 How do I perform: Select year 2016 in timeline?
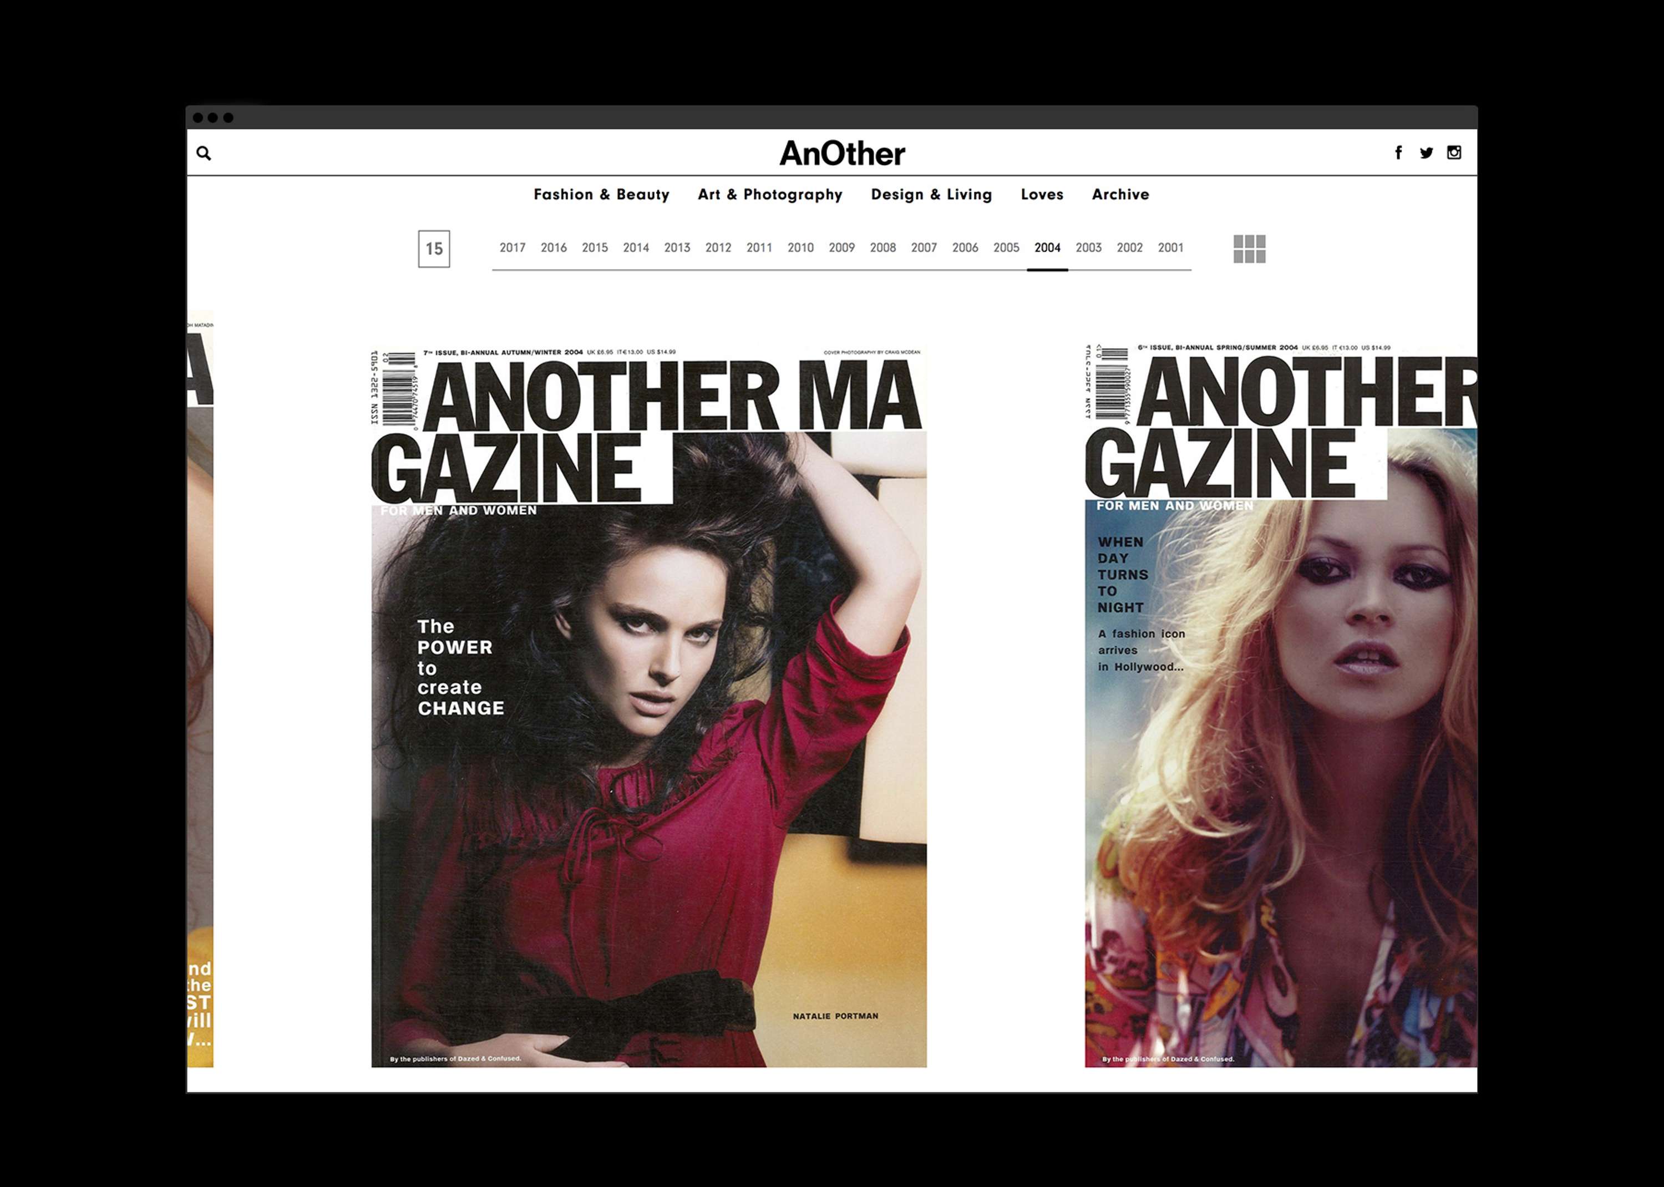click(554, 248)
